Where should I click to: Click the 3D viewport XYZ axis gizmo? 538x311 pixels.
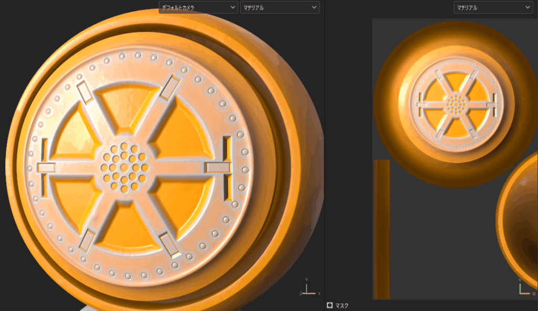click(x=310, y=287)
